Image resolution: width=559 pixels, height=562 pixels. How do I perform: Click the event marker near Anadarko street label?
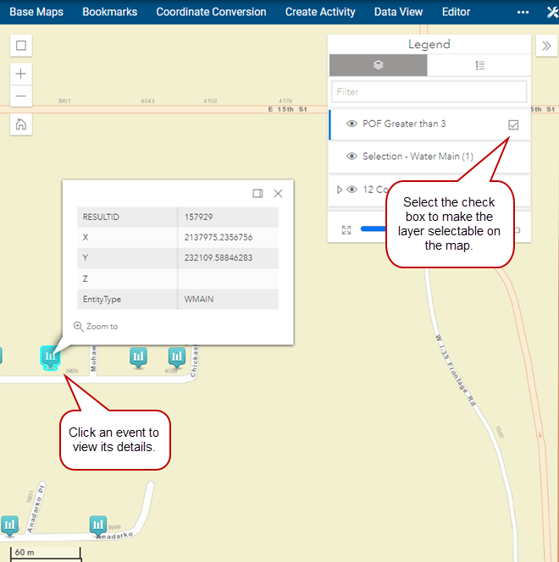[98, 526]
